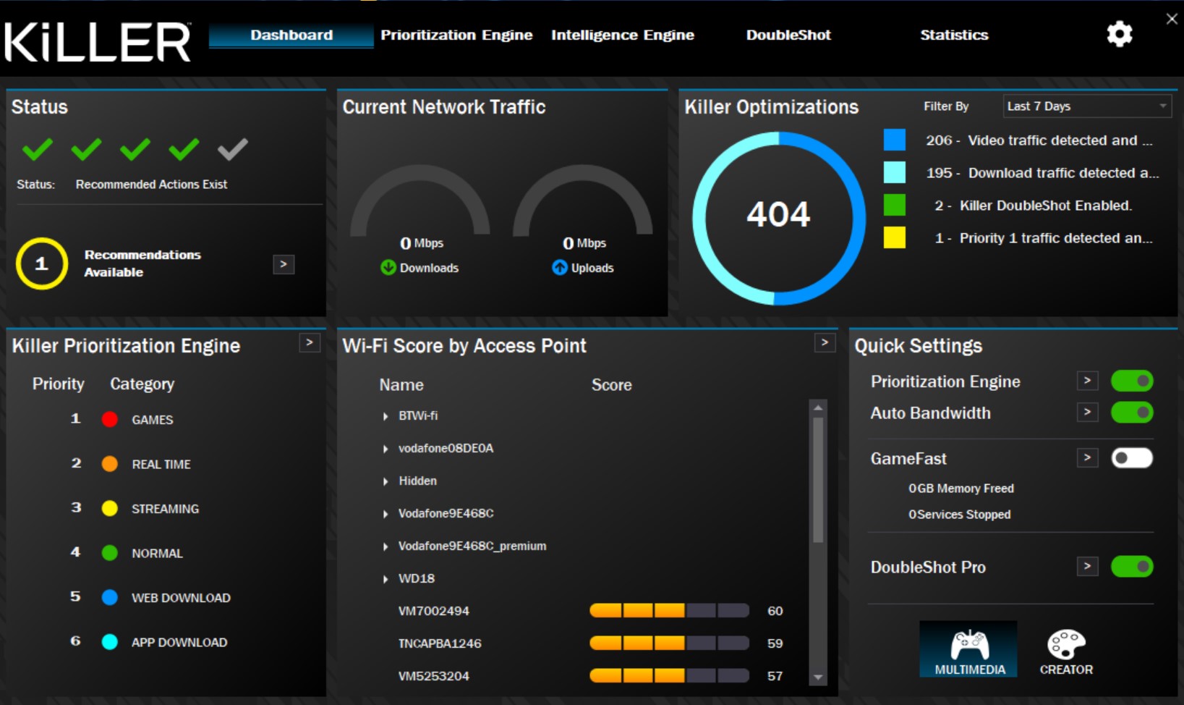This screenshot has width=1184, height=705.
Task: Open Killer Prioritization Engine details arrow
Action: 309,343
